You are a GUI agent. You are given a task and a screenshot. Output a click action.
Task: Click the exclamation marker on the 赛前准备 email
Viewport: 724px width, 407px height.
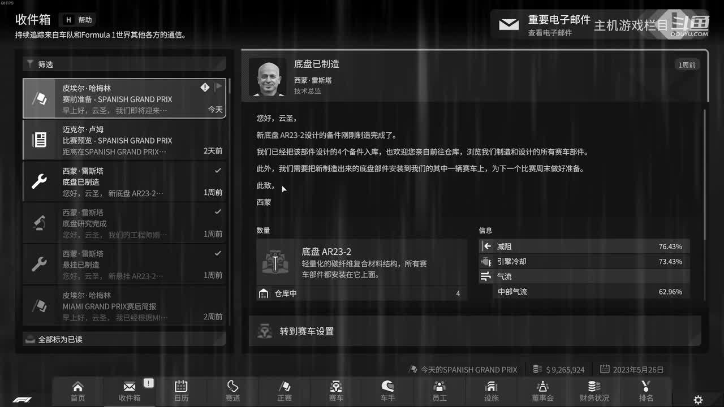pyautogui.click(x=205, y=87)
